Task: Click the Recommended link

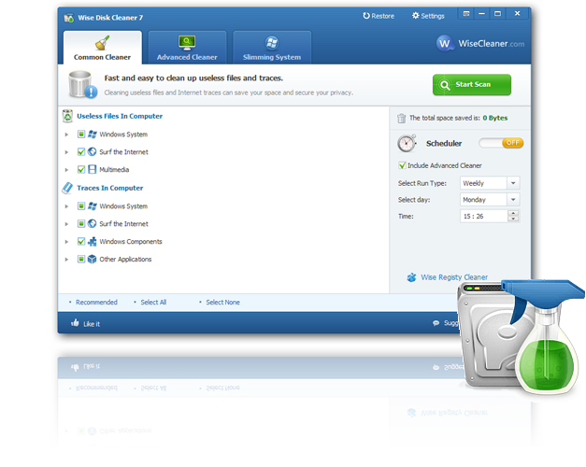Action: [x=96, y=303]
